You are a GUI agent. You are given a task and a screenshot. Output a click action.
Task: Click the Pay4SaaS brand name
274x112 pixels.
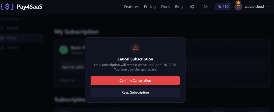point(29,7)
